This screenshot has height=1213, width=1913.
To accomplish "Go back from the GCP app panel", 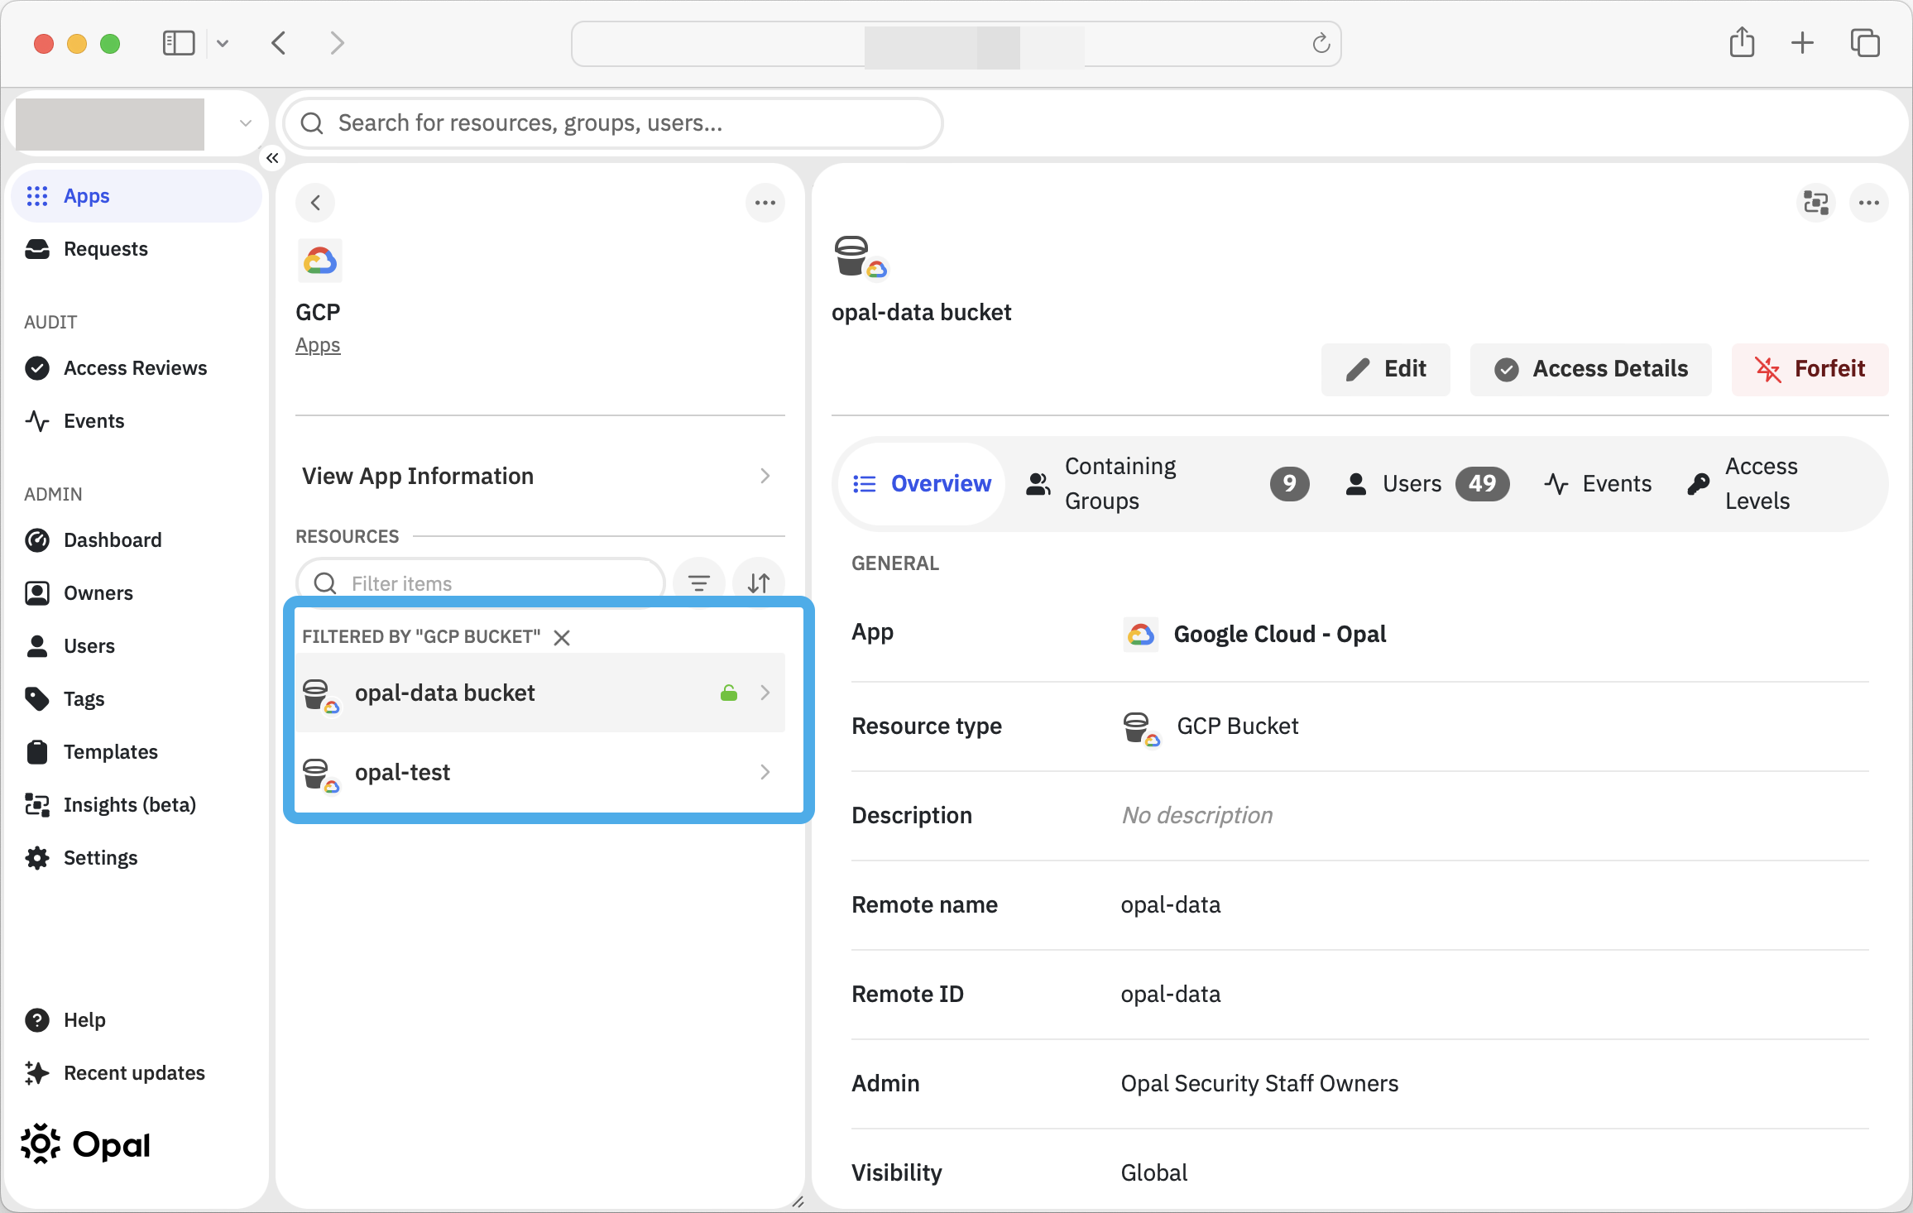I will [x=315, y=203].
